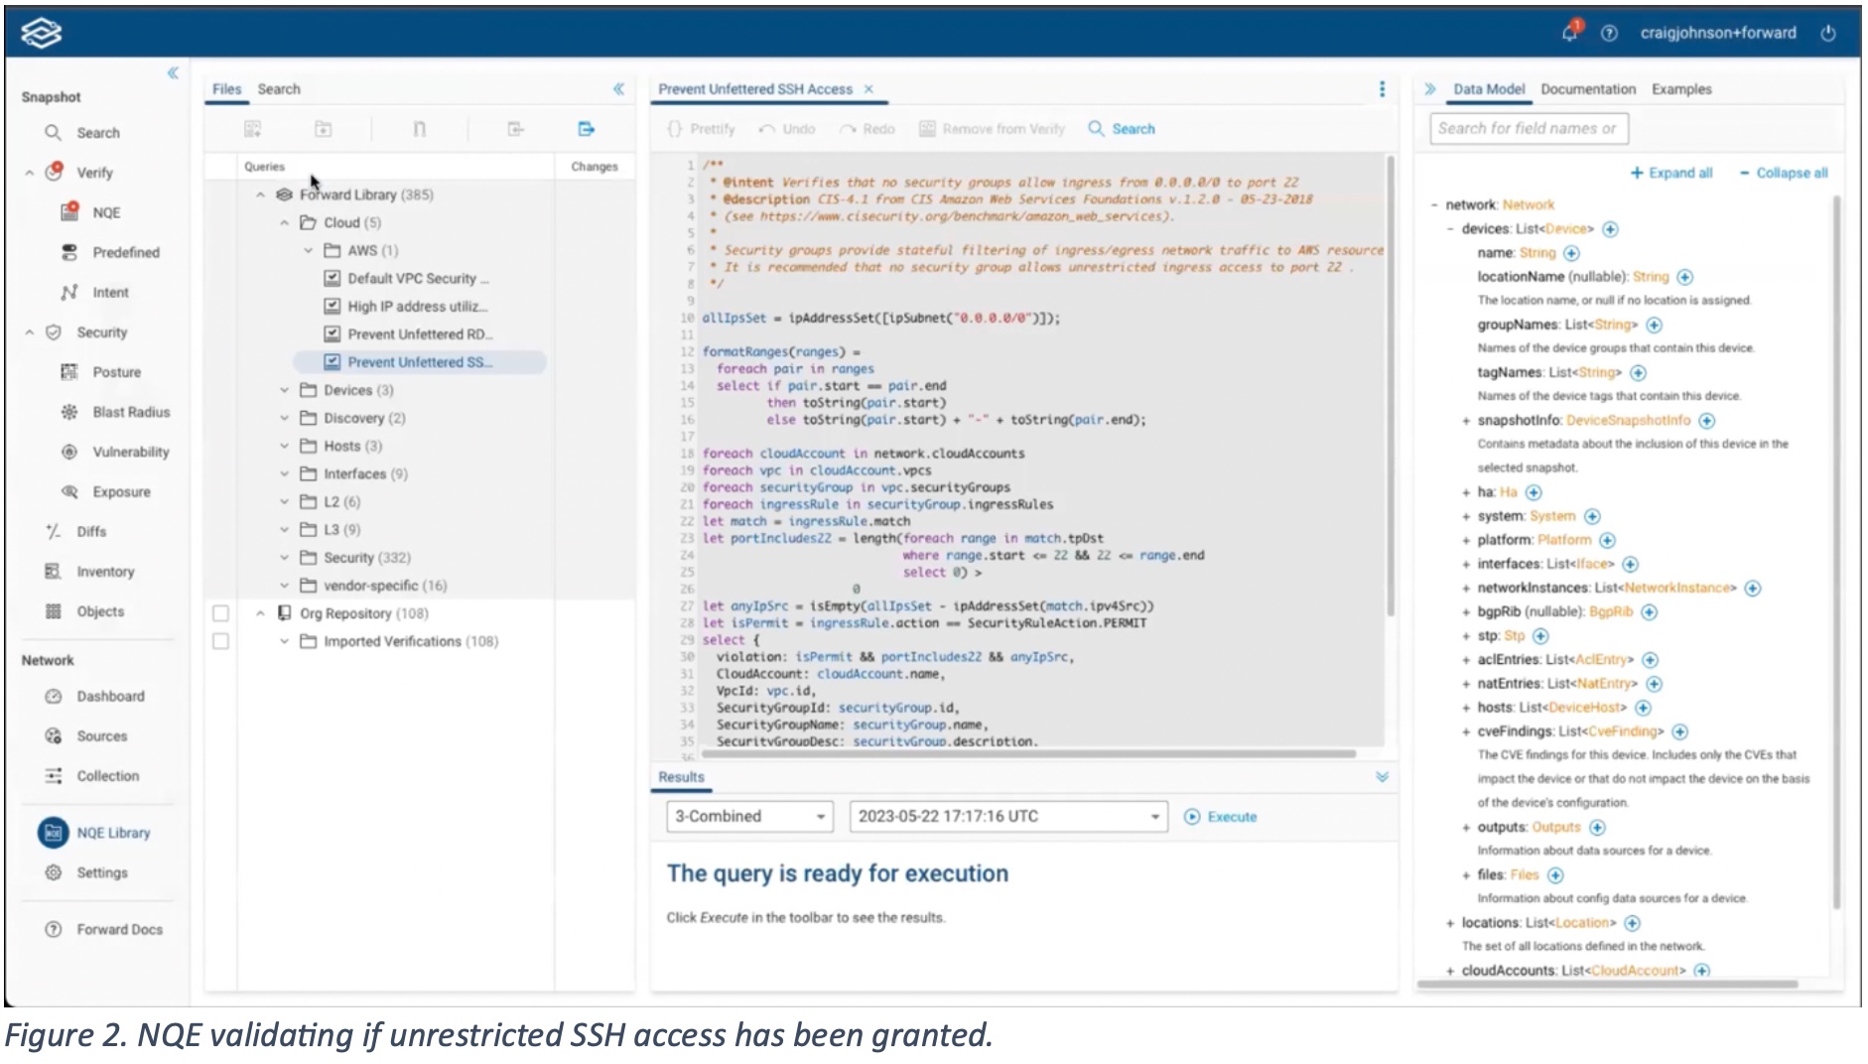
Task: Expand the Security (332) folder
Action: coord(284,558)
